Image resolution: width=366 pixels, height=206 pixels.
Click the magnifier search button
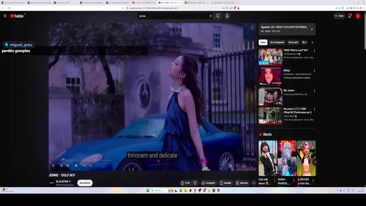click(x=218, y=16)
